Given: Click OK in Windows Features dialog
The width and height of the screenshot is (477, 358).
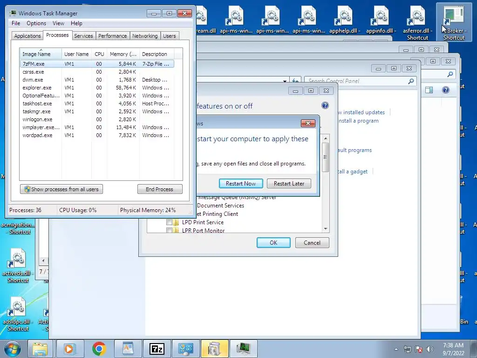Looking at the screenshot, I should coord(273,242).
